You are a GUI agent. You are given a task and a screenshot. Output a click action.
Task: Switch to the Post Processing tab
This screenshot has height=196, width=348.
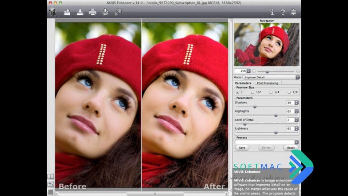267,83
